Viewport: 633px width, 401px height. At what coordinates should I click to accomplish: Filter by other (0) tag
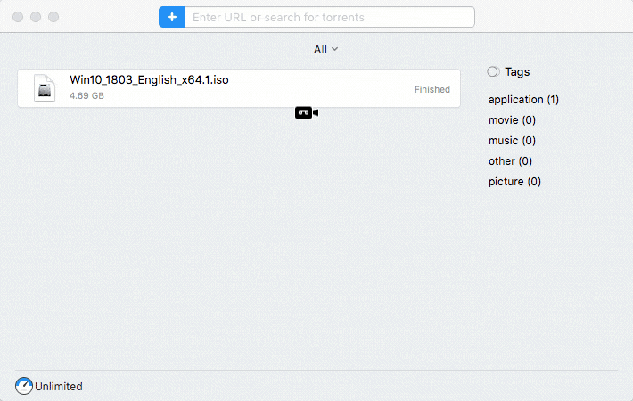pos(510,161)
